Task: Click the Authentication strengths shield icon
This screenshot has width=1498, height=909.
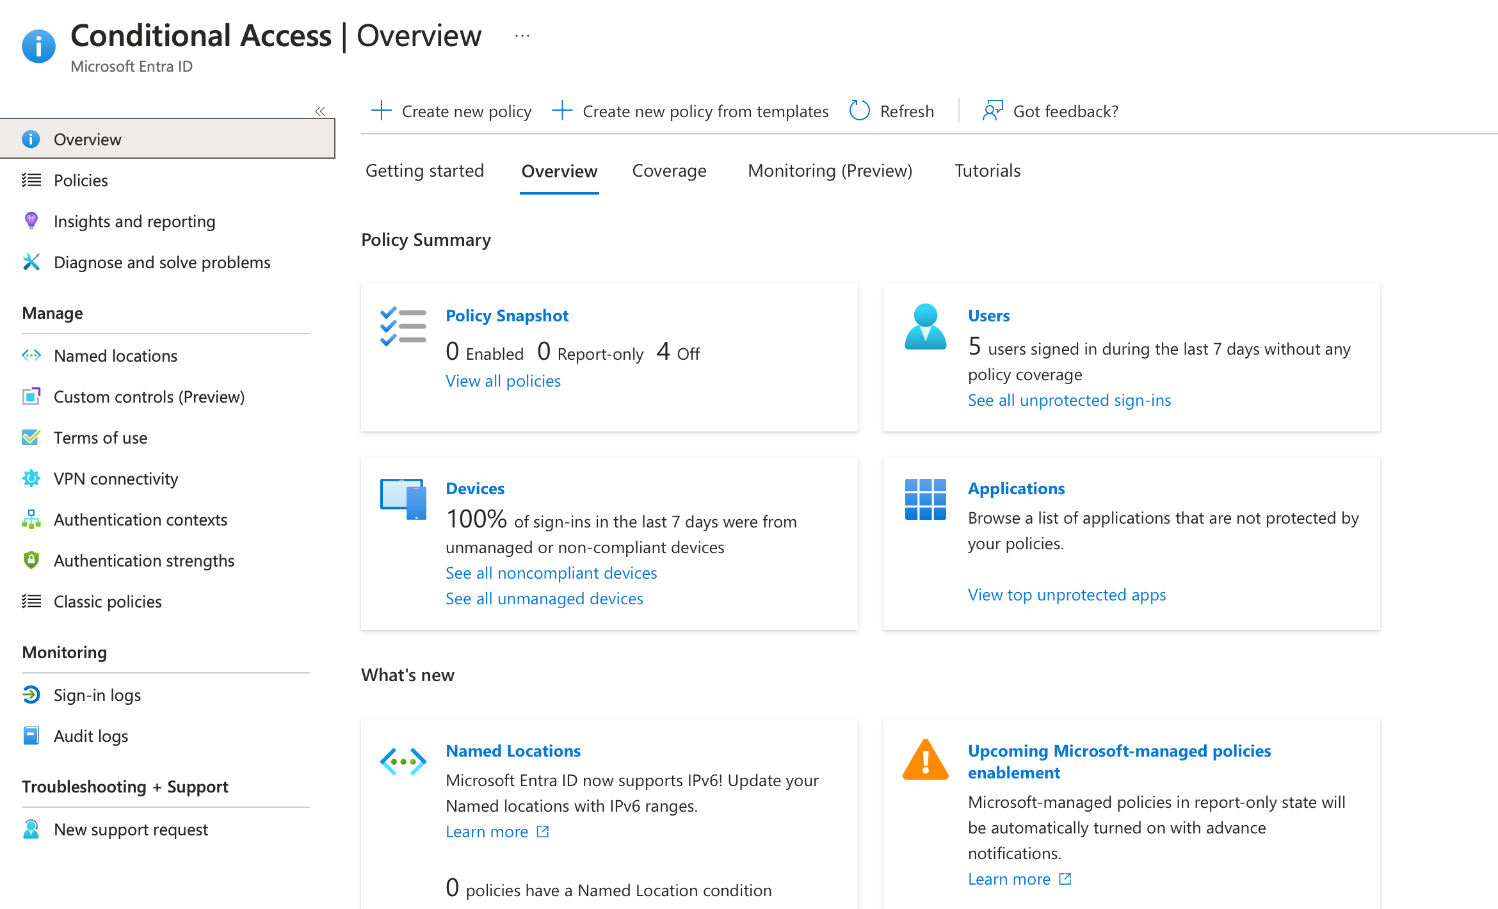Action: (x=31, y=560)
